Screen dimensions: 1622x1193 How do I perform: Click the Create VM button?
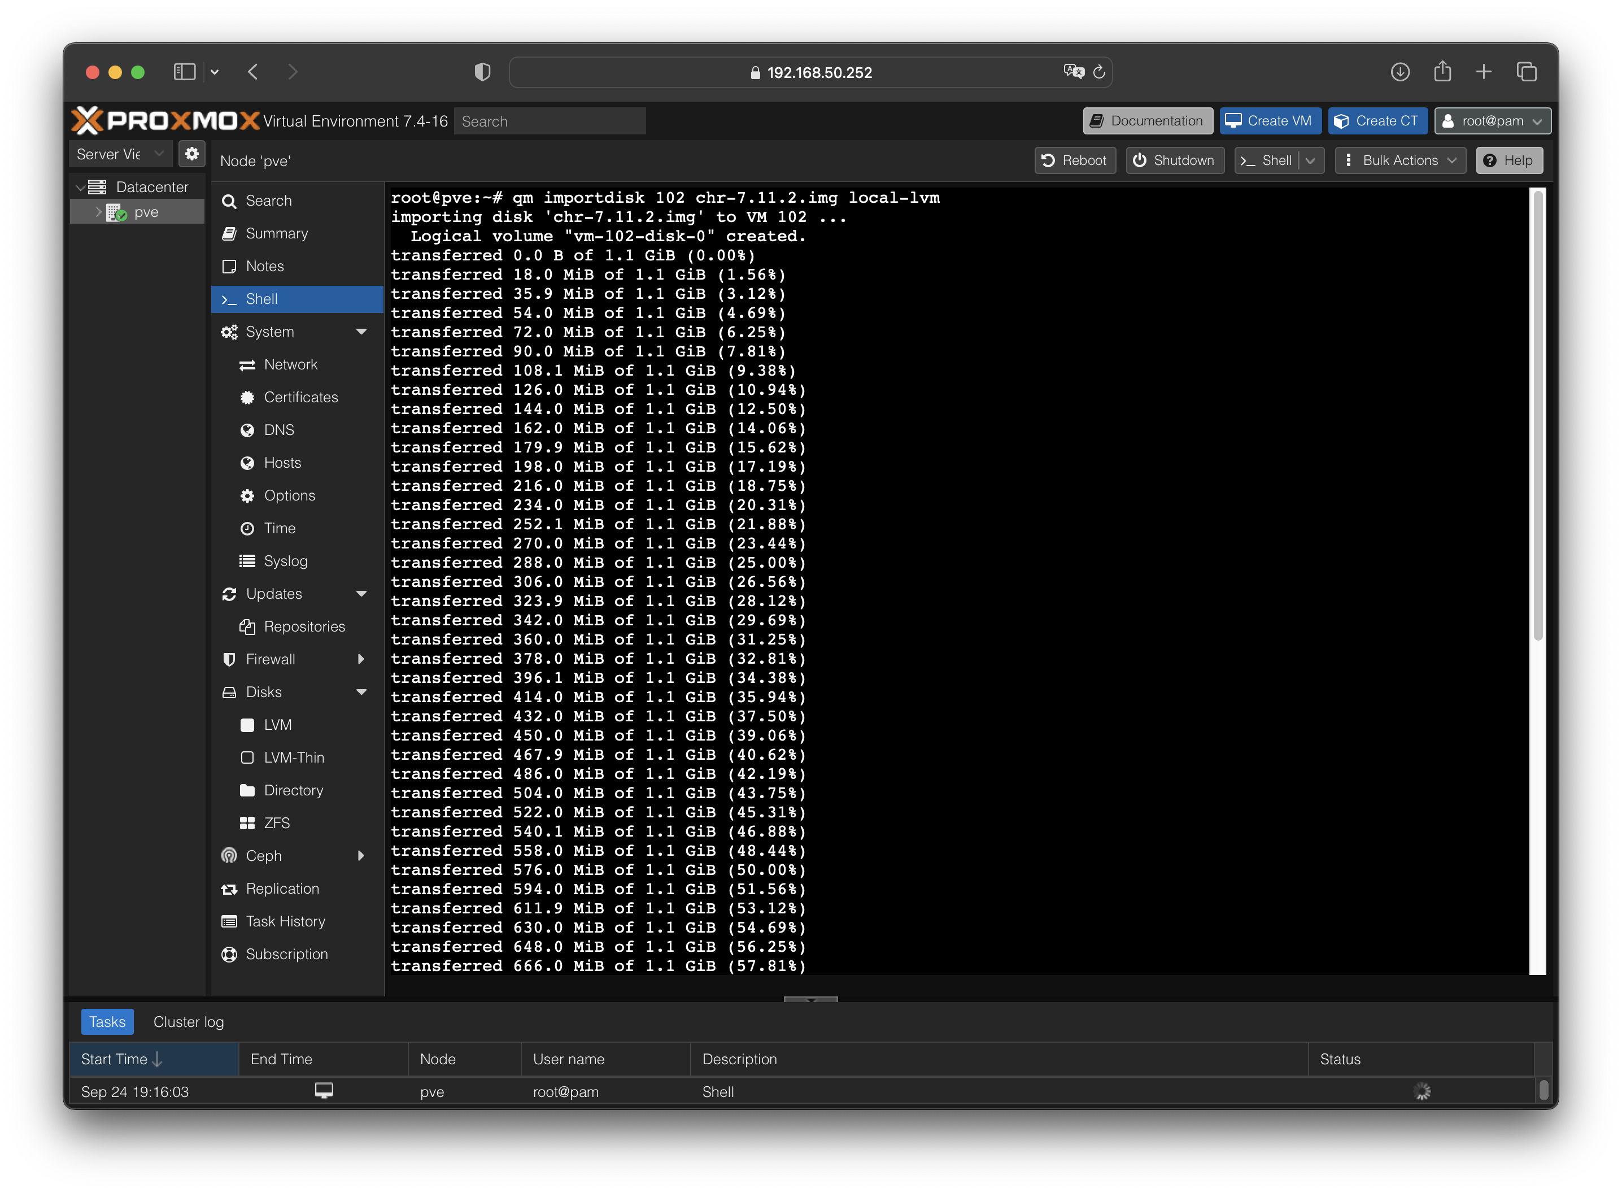click(1270, 121)
